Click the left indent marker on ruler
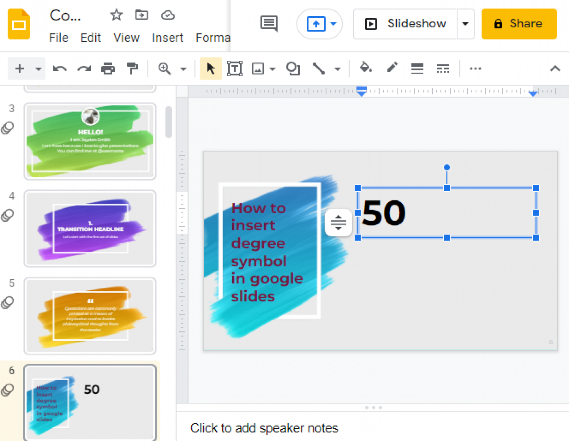 pyautogui.click(x=362, y=91)
